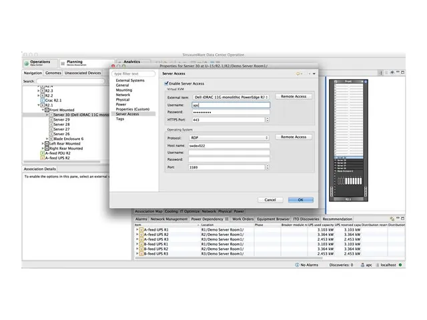Screen dimensions: 427x320
Task: Open the External item dropdown
Action: (x=230, y=97)
